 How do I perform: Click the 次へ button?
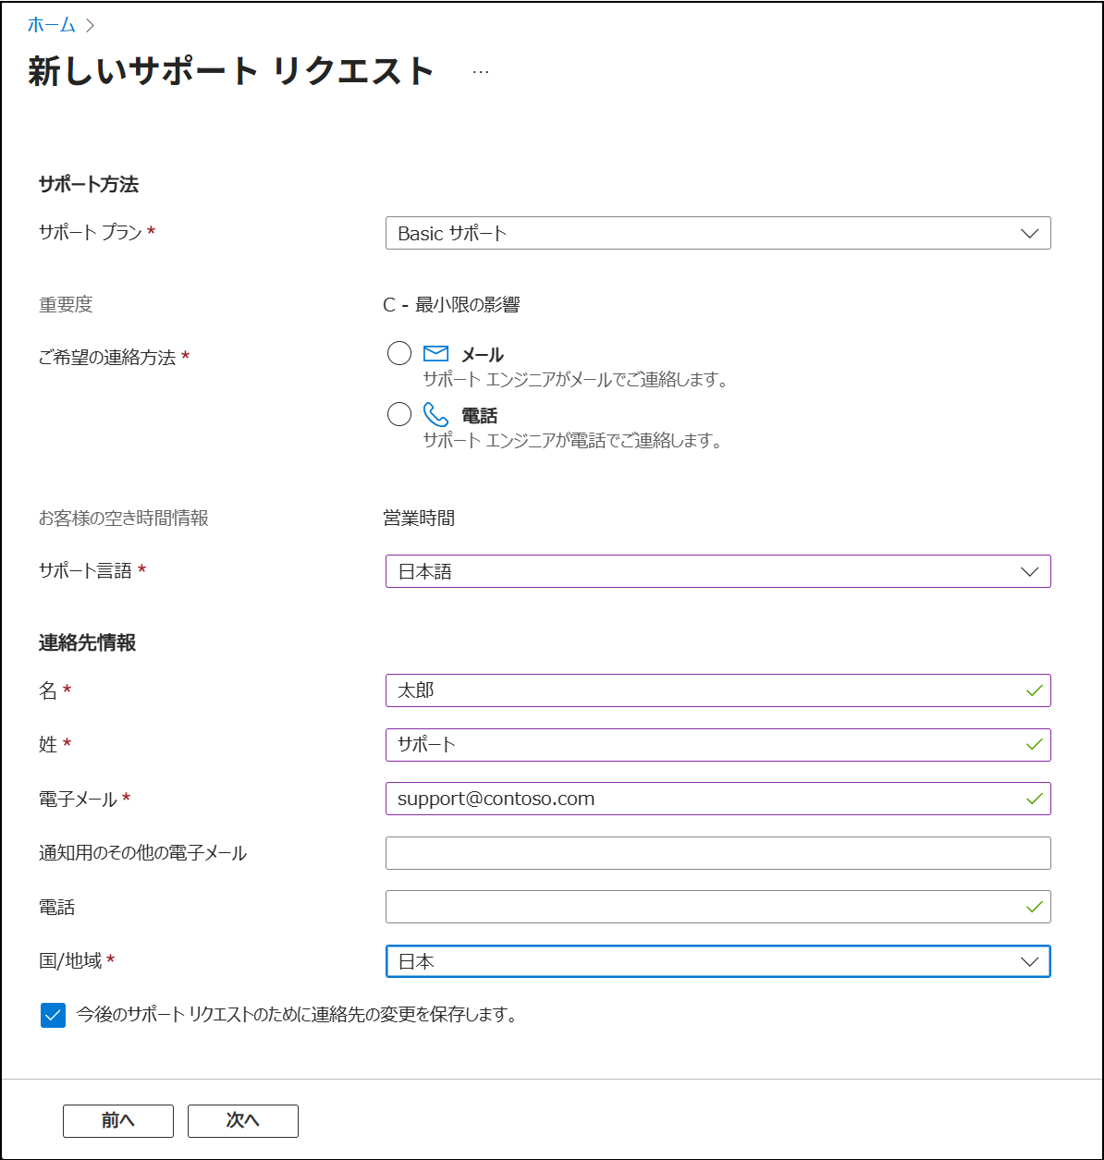[x=242, y=1120]
